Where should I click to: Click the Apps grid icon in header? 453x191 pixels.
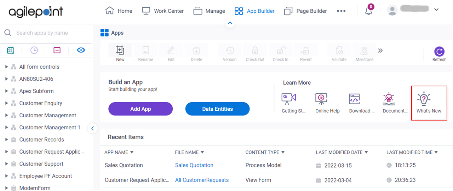pos(104,33)
